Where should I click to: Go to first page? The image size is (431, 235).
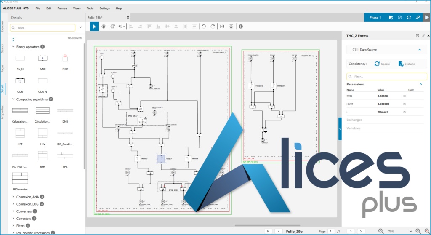(x=268, y=232)
